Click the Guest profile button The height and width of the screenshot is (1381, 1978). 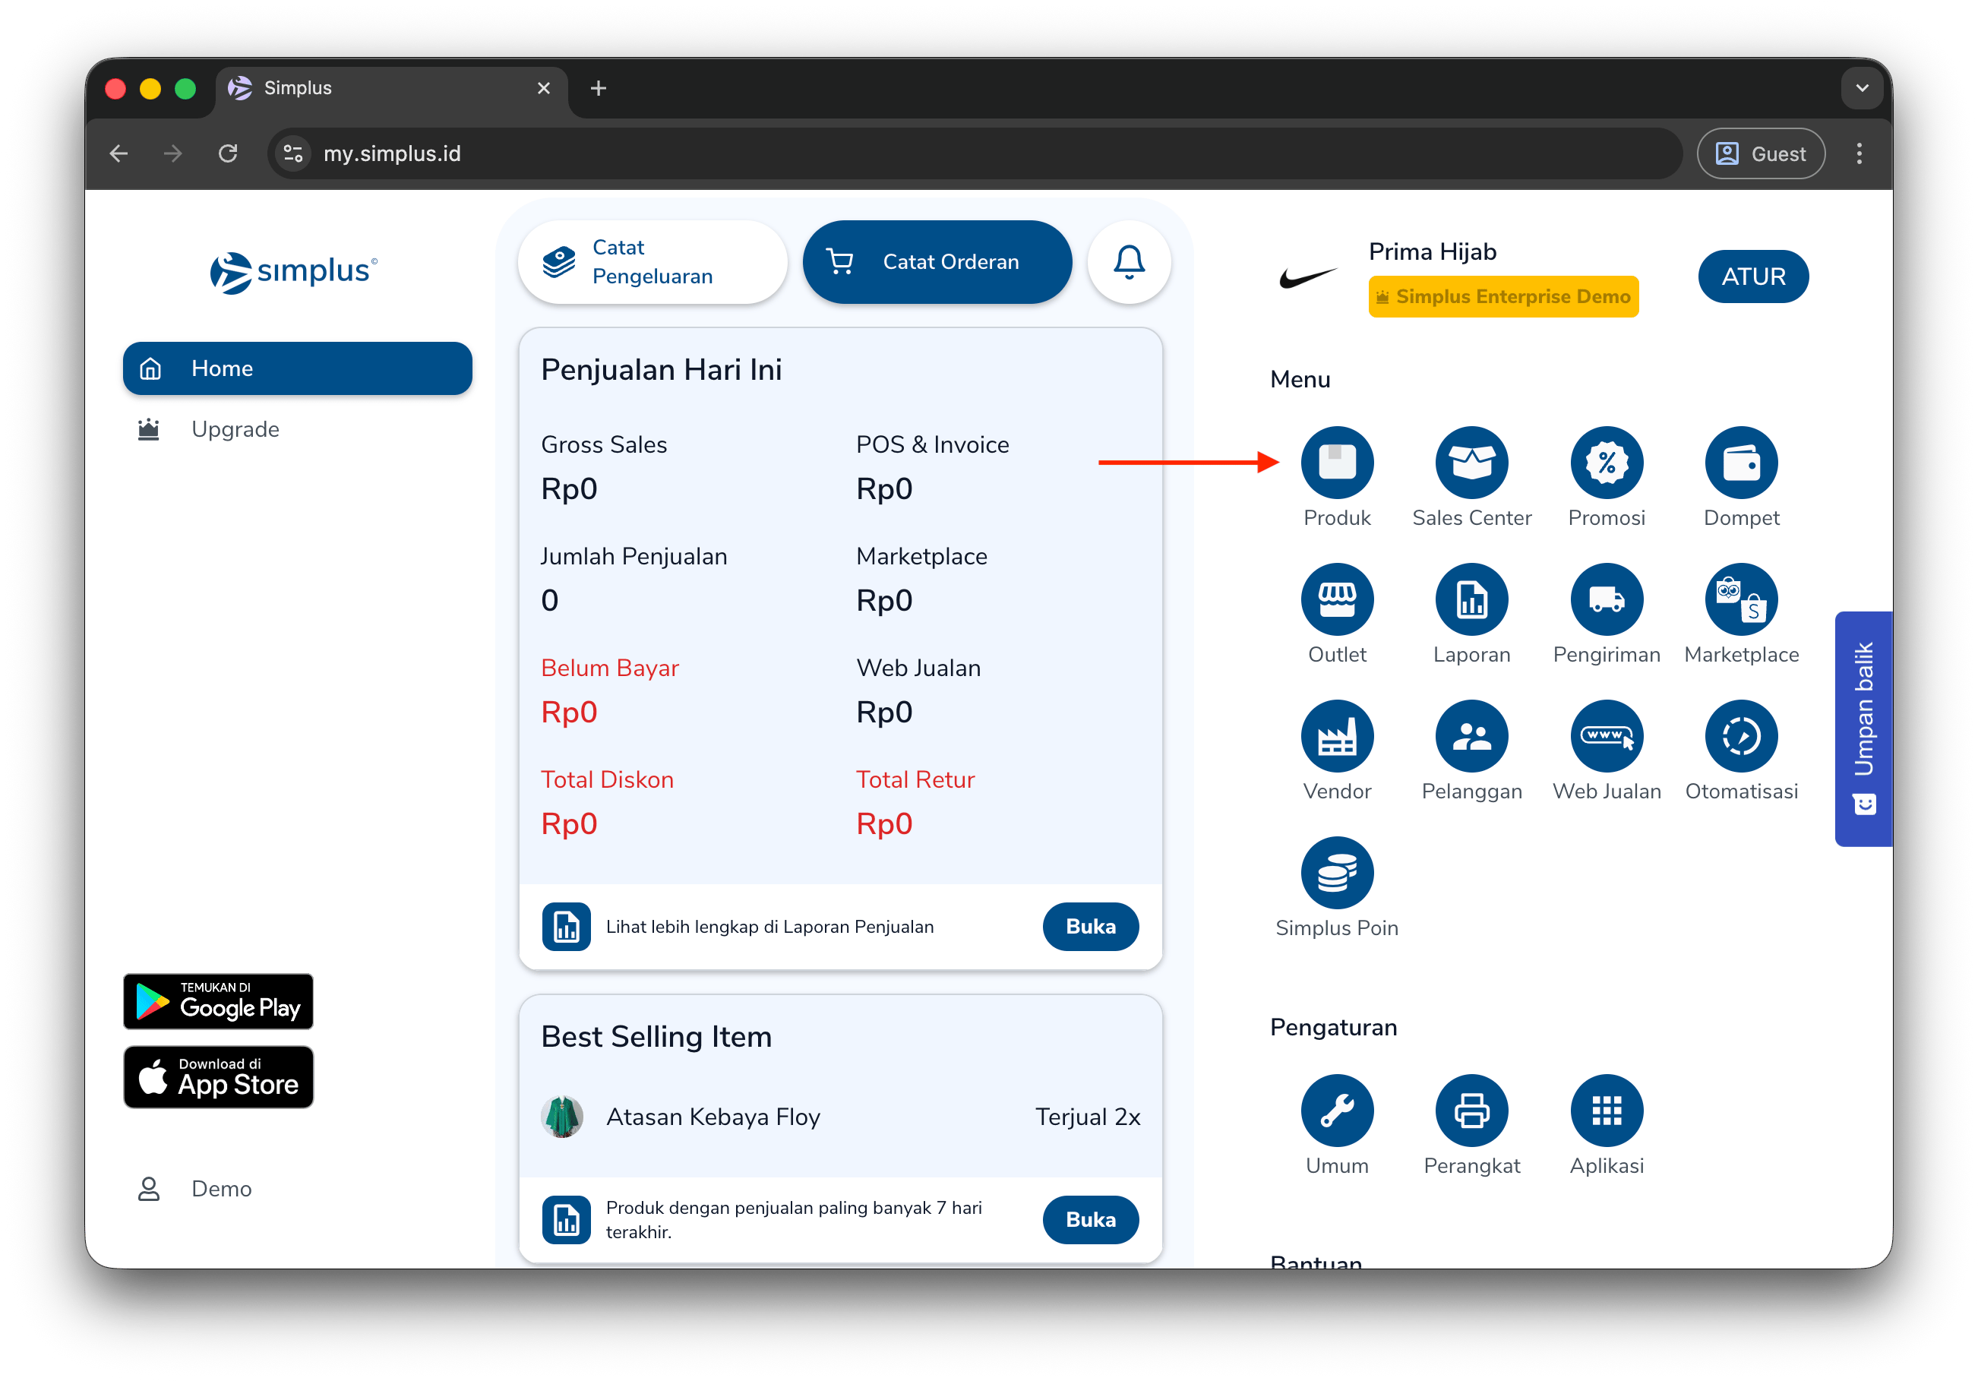[1761, 154]
